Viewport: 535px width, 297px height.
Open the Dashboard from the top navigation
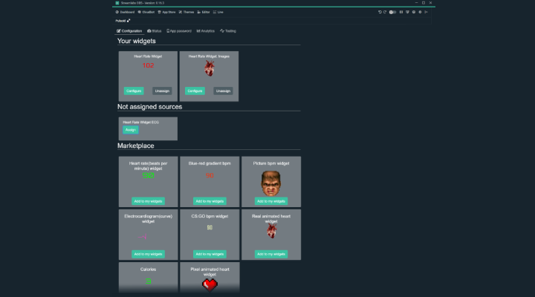(x=124, y=12)
